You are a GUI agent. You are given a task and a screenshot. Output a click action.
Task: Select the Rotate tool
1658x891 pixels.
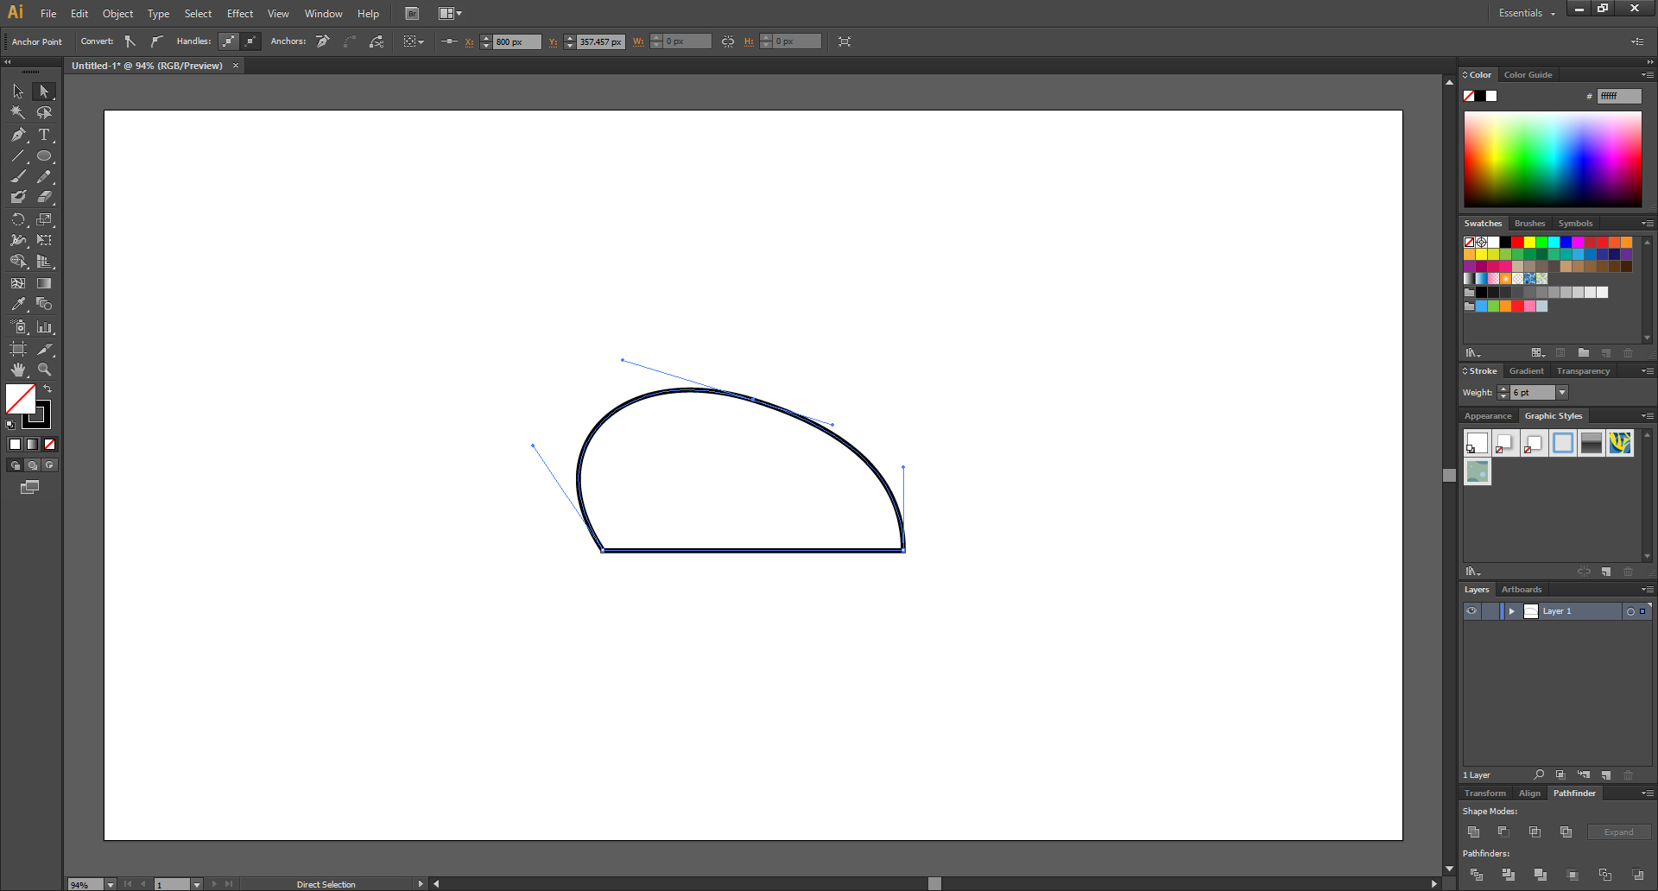coord(18,219)
